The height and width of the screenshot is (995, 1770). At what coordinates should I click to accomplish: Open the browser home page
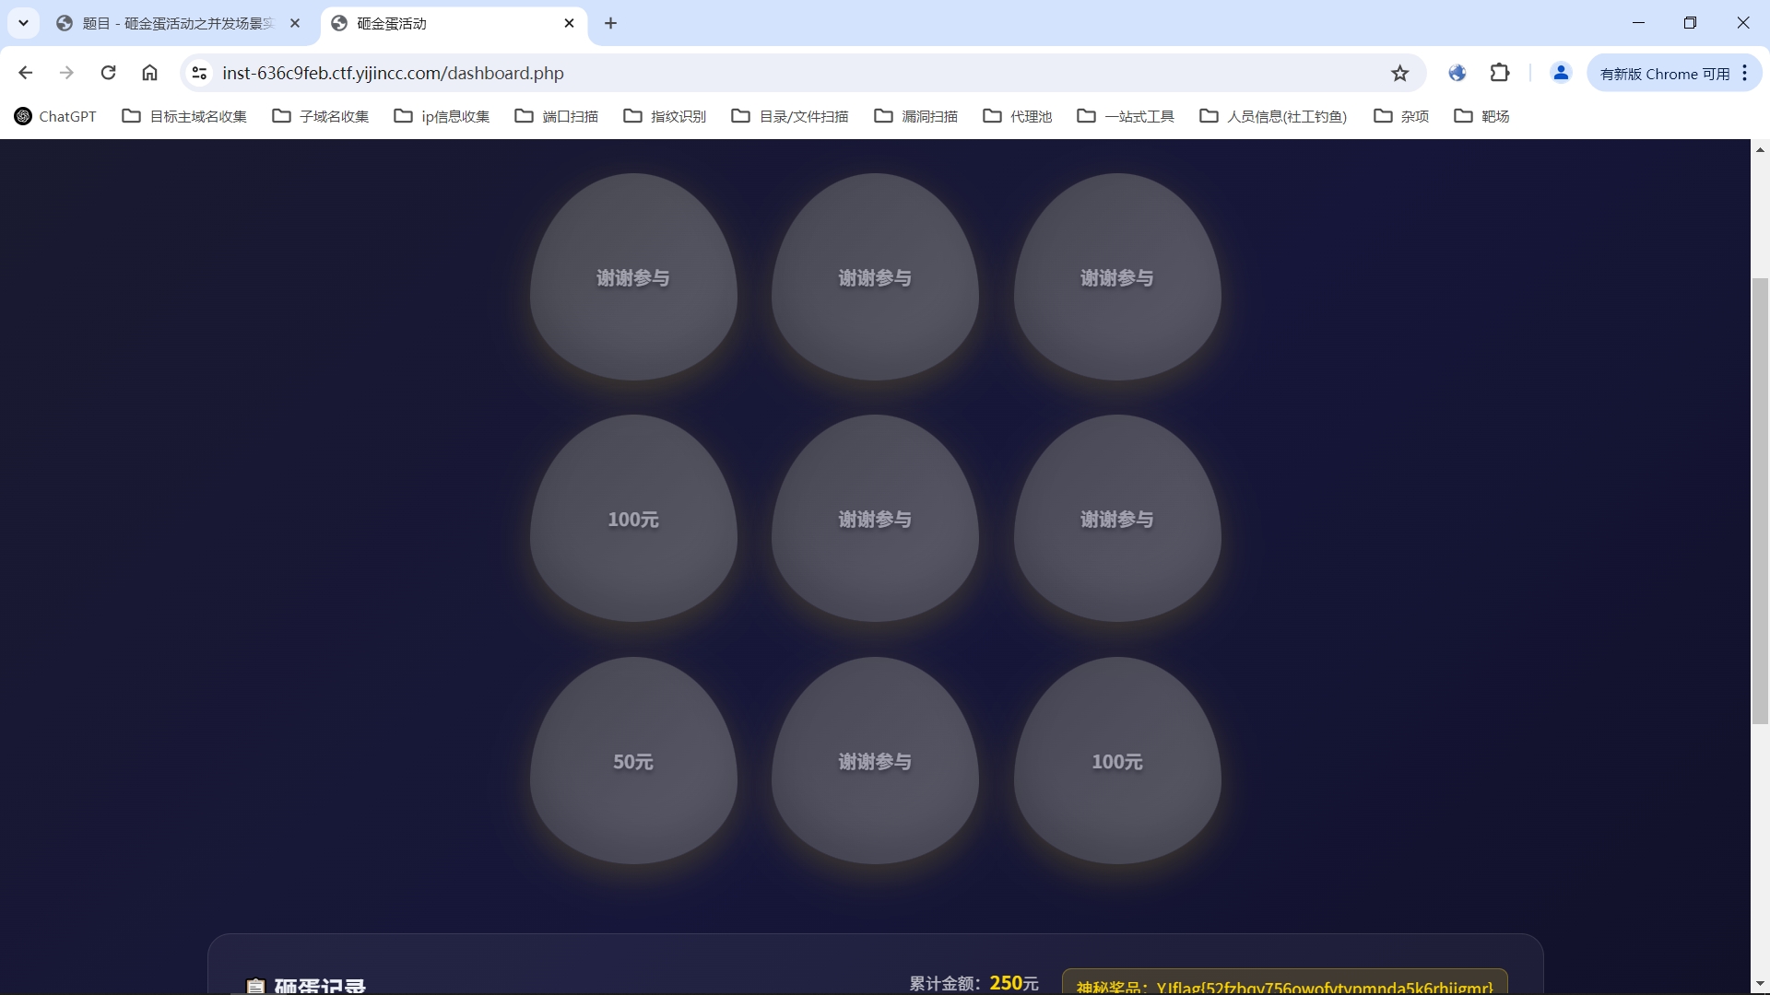(x=149, y=73)
